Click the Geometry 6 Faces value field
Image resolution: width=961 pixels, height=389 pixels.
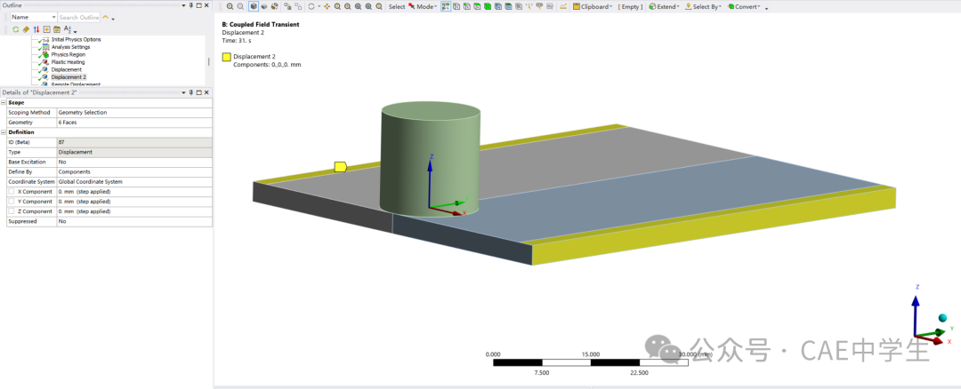134,123
